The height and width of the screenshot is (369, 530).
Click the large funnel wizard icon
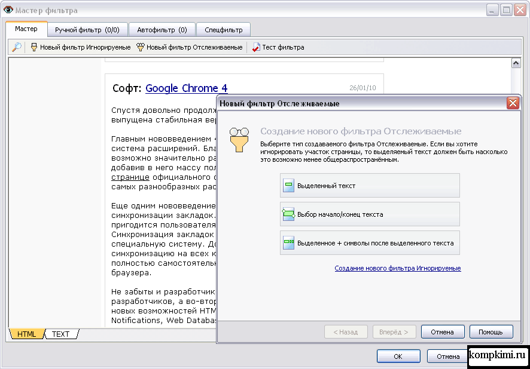[239, 140]
